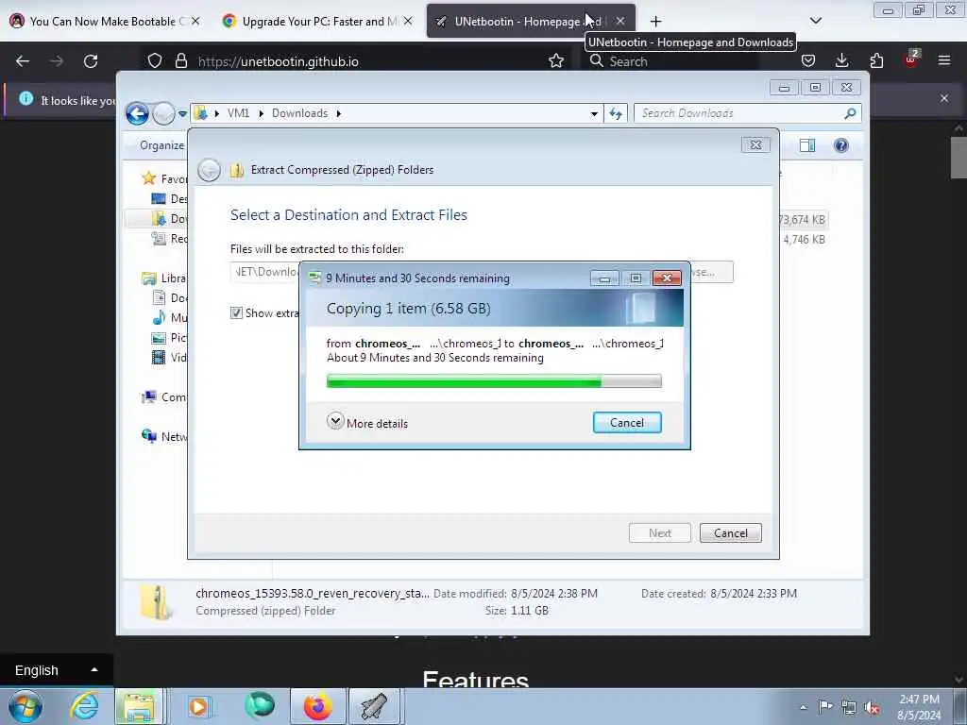This screenshot has height=725, width=967.
Task: Click Windows Explorer taskbar icon
Action: click(139, 706)
